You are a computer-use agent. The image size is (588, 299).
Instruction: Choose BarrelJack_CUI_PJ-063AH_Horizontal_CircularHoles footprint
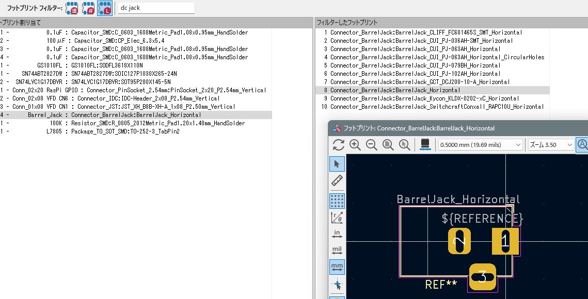coord(433,57)
